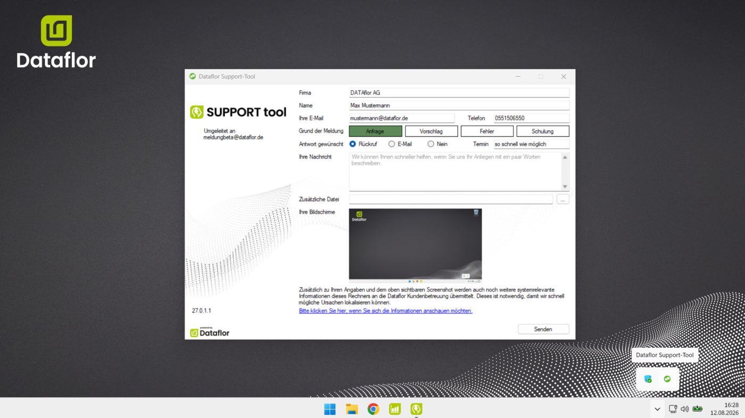Image resolution: width=745 pixels, height=418 pixels.
Task: Minimize the Dataflor Support-Tool window
Action: coord(518,77)
